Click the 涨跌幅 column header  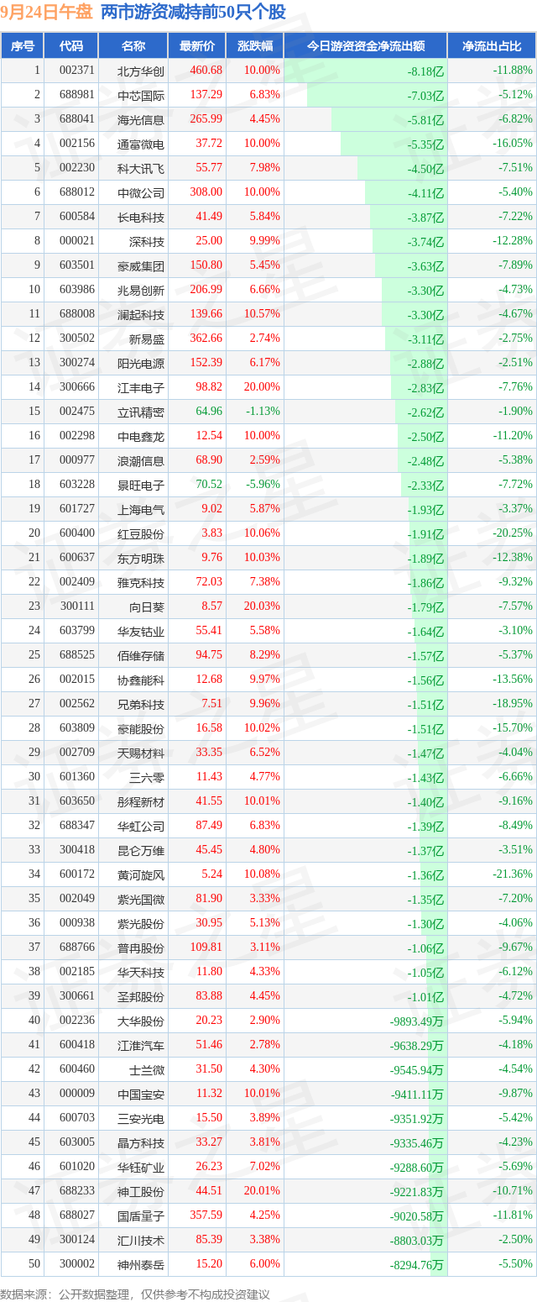255,46
